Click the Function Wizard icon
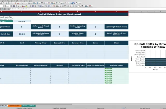The height and width of the screenshot is (109, 166). click(x=3, y=9)
